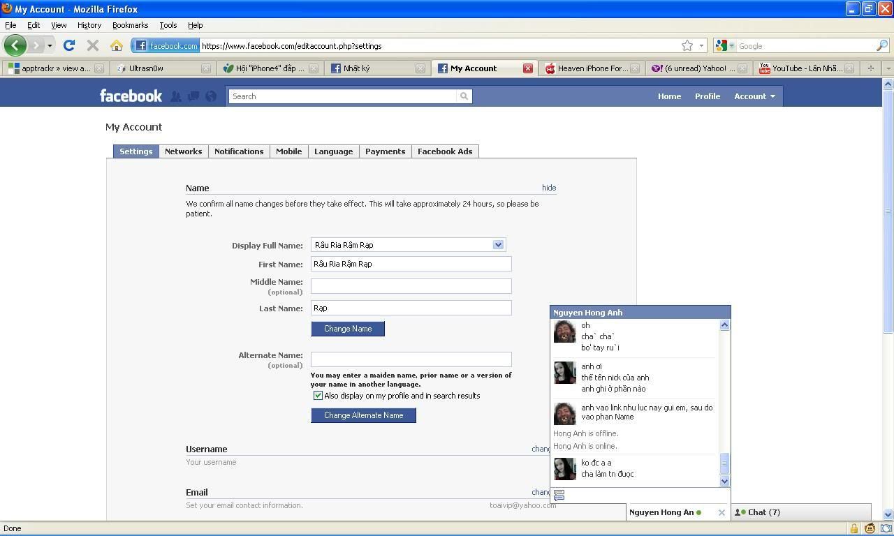Switch to the Payments tab

385,151
